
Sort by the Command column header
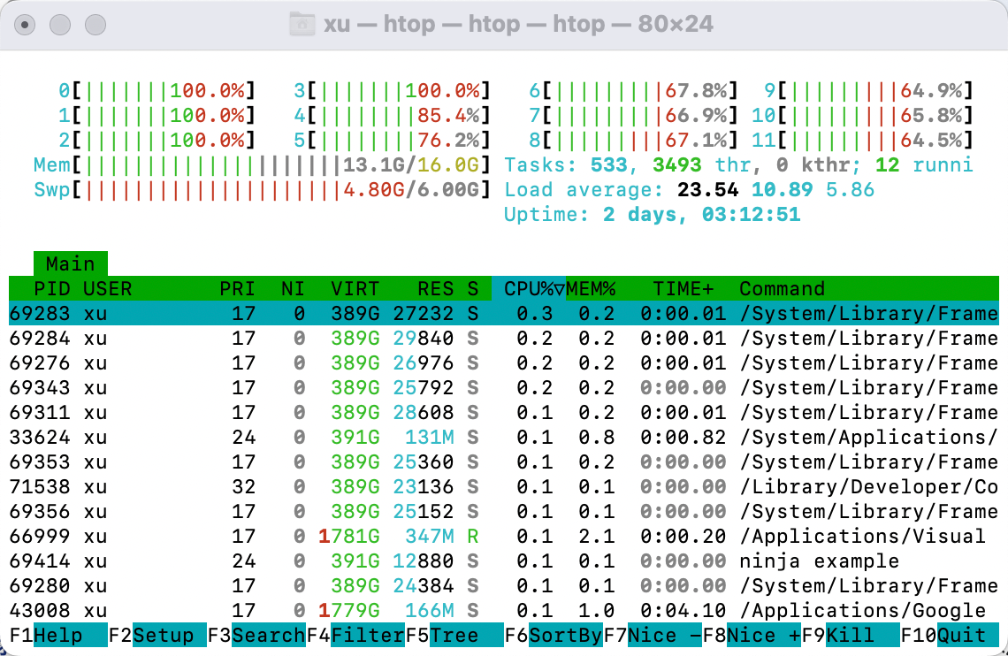point(782,288)
